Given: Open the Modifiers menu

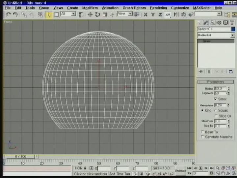Looking at the screenshot, I should (90, 8).
